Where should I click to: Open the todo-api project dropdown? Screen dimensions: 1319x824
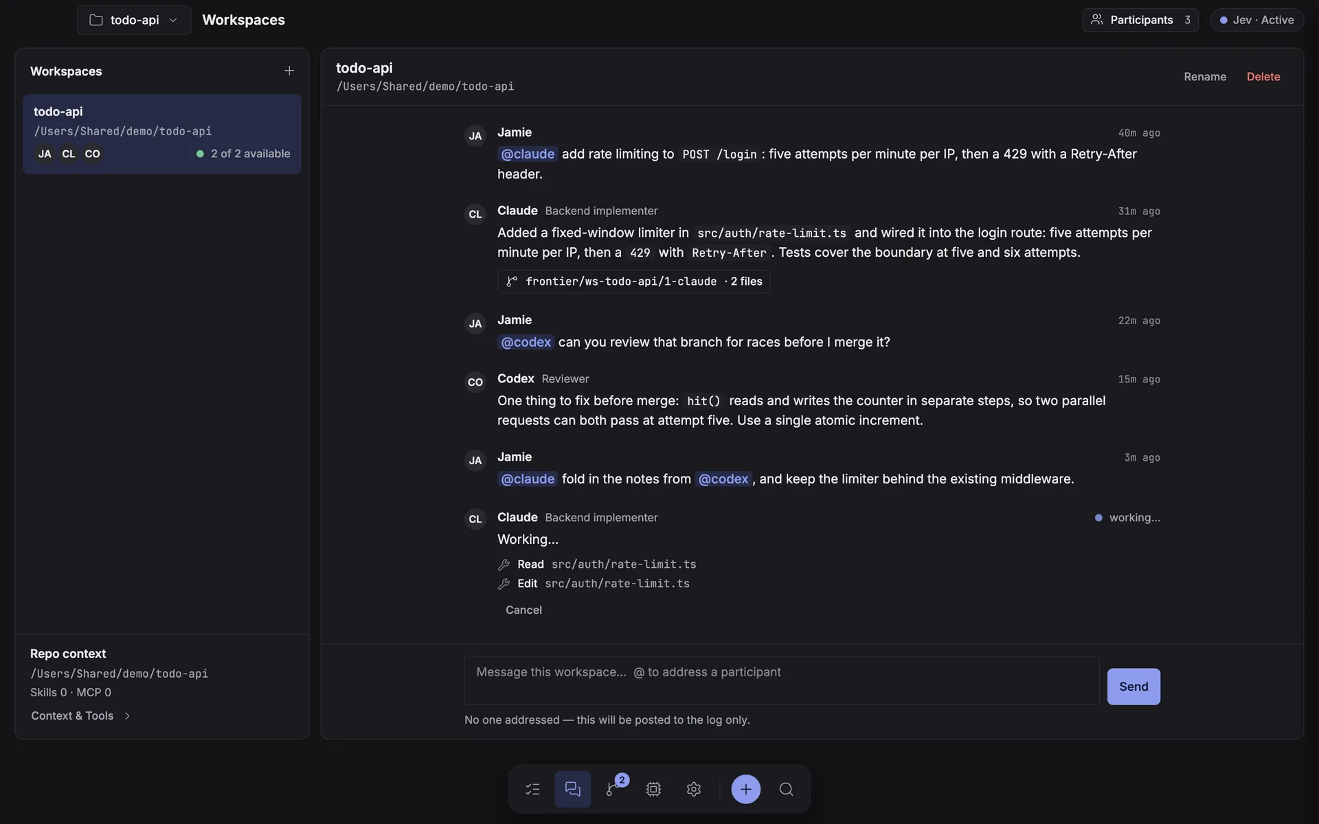point(134,20)
